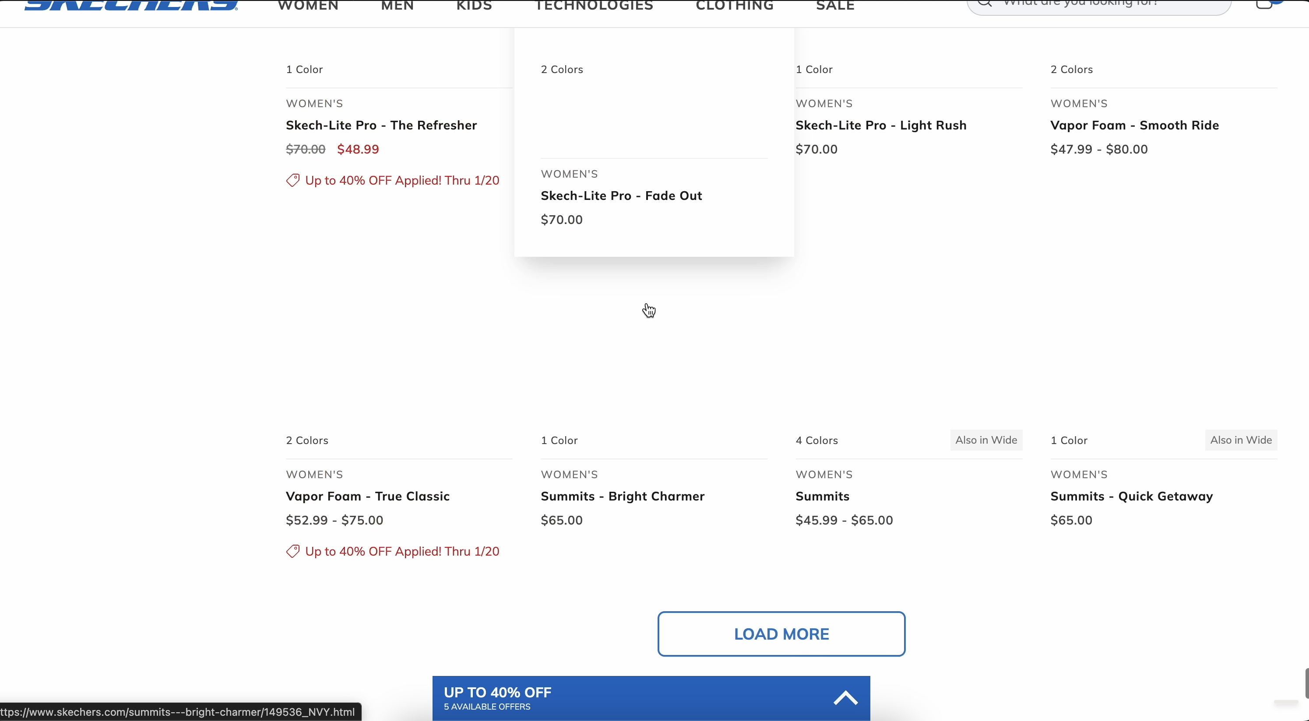Open the CLOTHING menu
The image size is (1309, 721).
pos(734,6)
